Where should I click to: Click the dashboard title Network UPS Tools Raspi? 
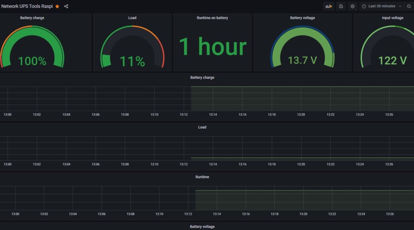[27, 6]
